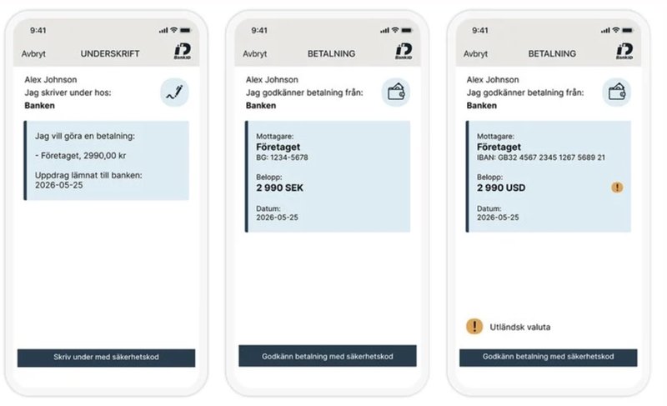Tap the orange warning icon beside 2 990 USD
This screenshot has height=406, width=667.
coord(617,188)
